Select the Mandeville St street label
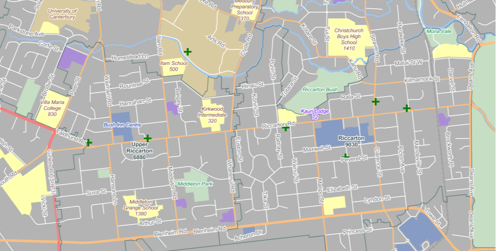The width and height of the screenshot is (496, 251). [x=417, y=157]
